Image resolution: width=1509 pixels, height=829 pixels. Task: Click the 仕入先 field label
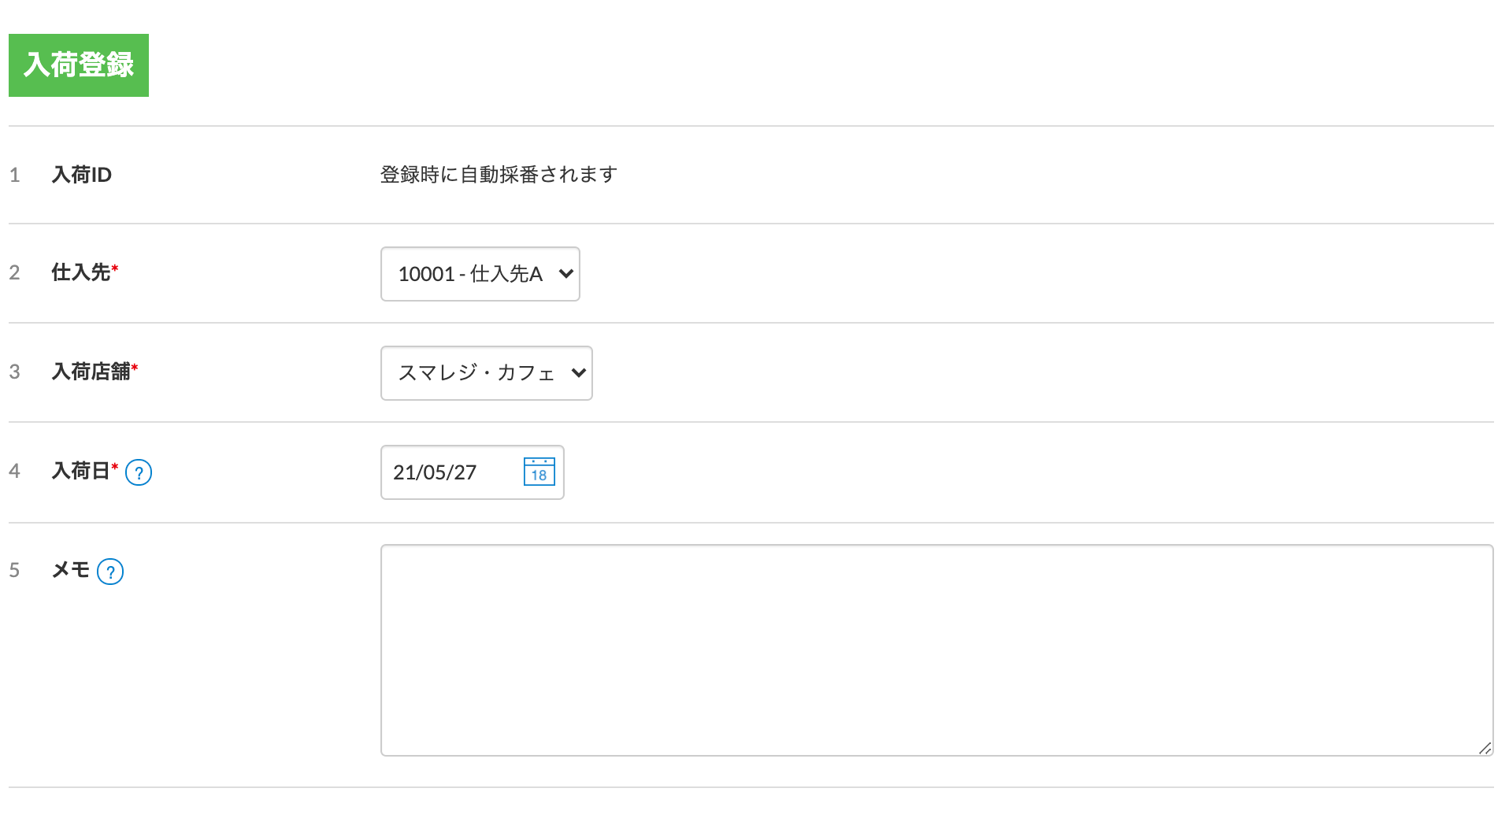point(80,272)
